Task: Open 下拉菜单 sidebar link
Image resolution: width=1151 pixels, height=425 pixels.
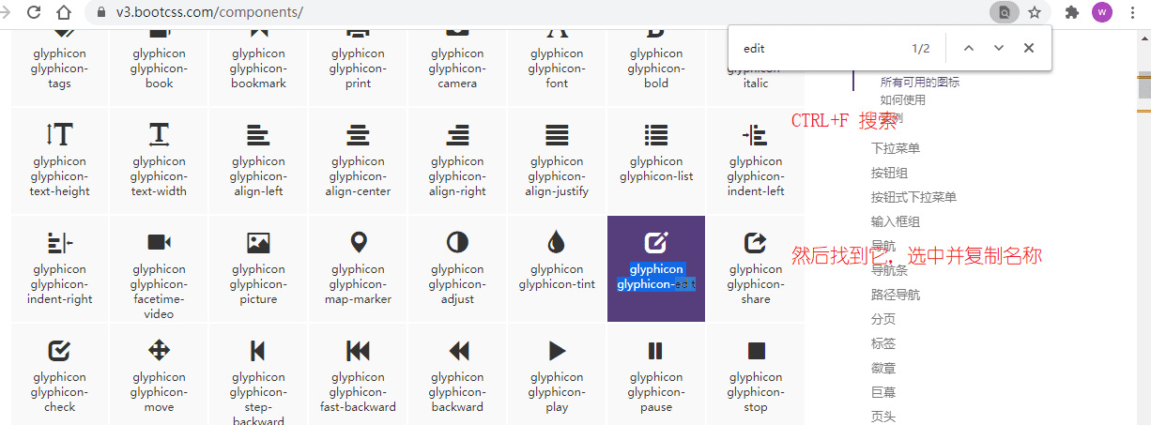Action: (896, 148)
